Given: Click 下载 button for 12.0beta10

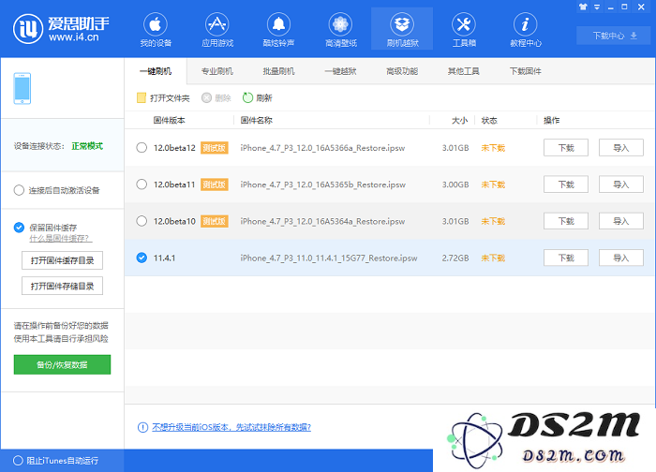Looking at the screenshot, I should pos(566,221).
